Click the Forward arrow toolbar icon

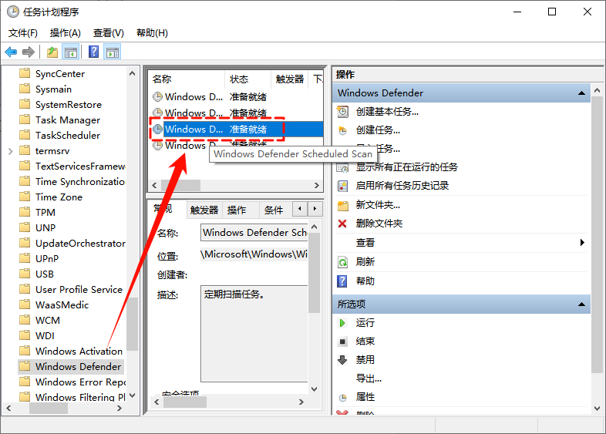pos(29,52)
